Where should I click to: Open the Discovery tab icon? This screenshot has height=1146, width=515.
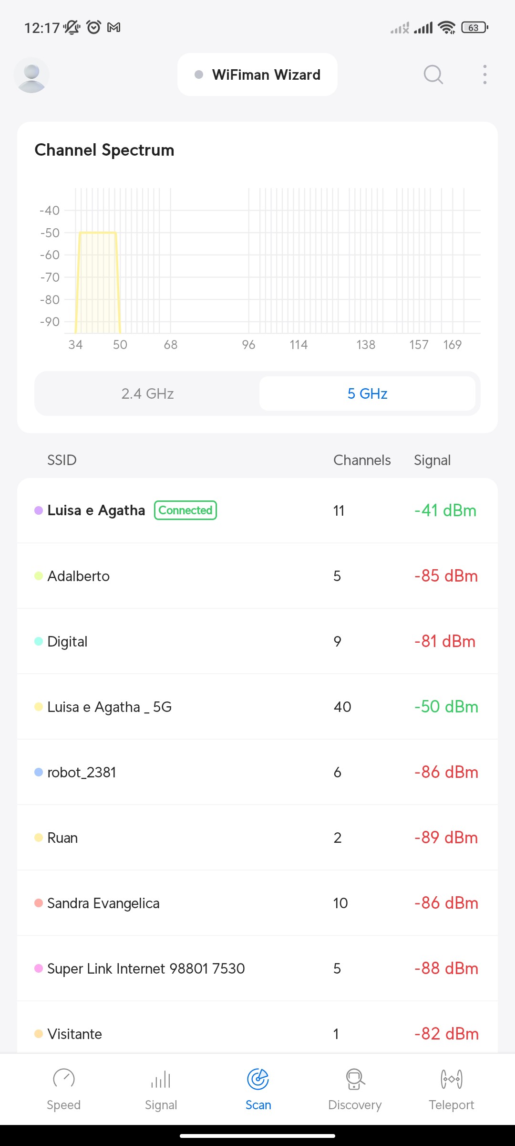click(355, 1079)
